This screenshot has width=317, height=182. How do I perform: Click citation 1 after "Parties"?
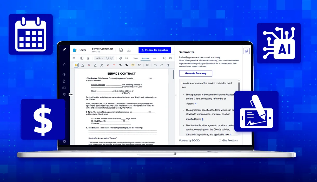[x=196, y=104]
